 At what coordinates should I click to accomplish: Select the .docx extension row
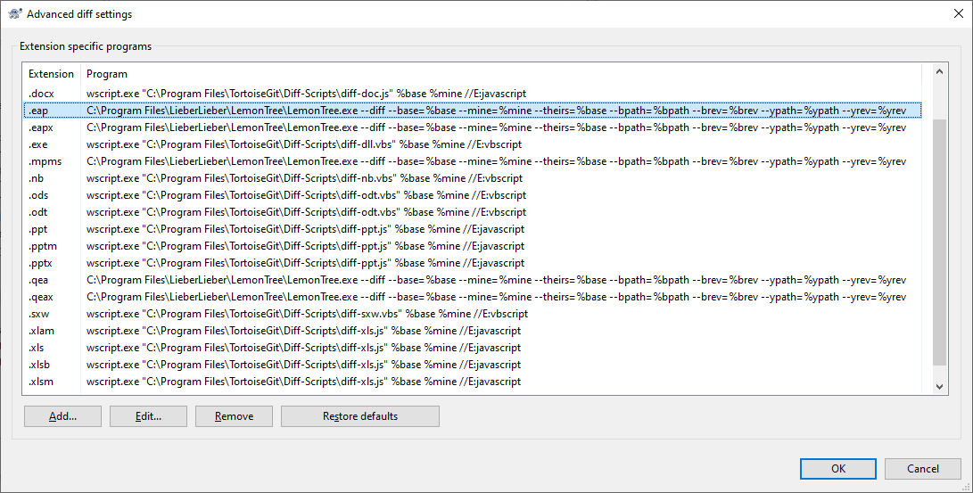coord(41,94)
